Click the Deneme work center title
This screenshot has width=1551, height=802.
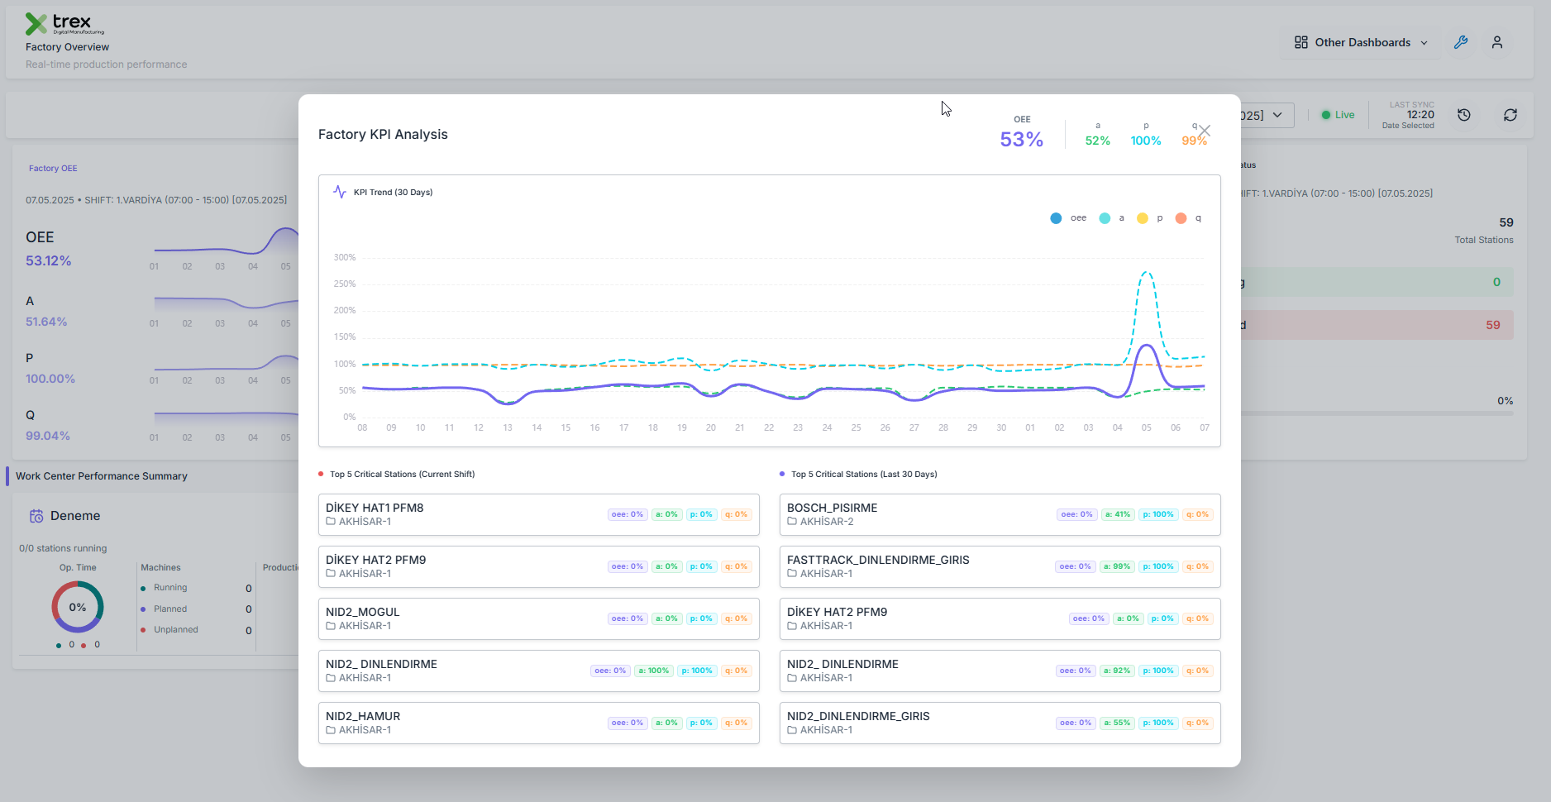75,516
